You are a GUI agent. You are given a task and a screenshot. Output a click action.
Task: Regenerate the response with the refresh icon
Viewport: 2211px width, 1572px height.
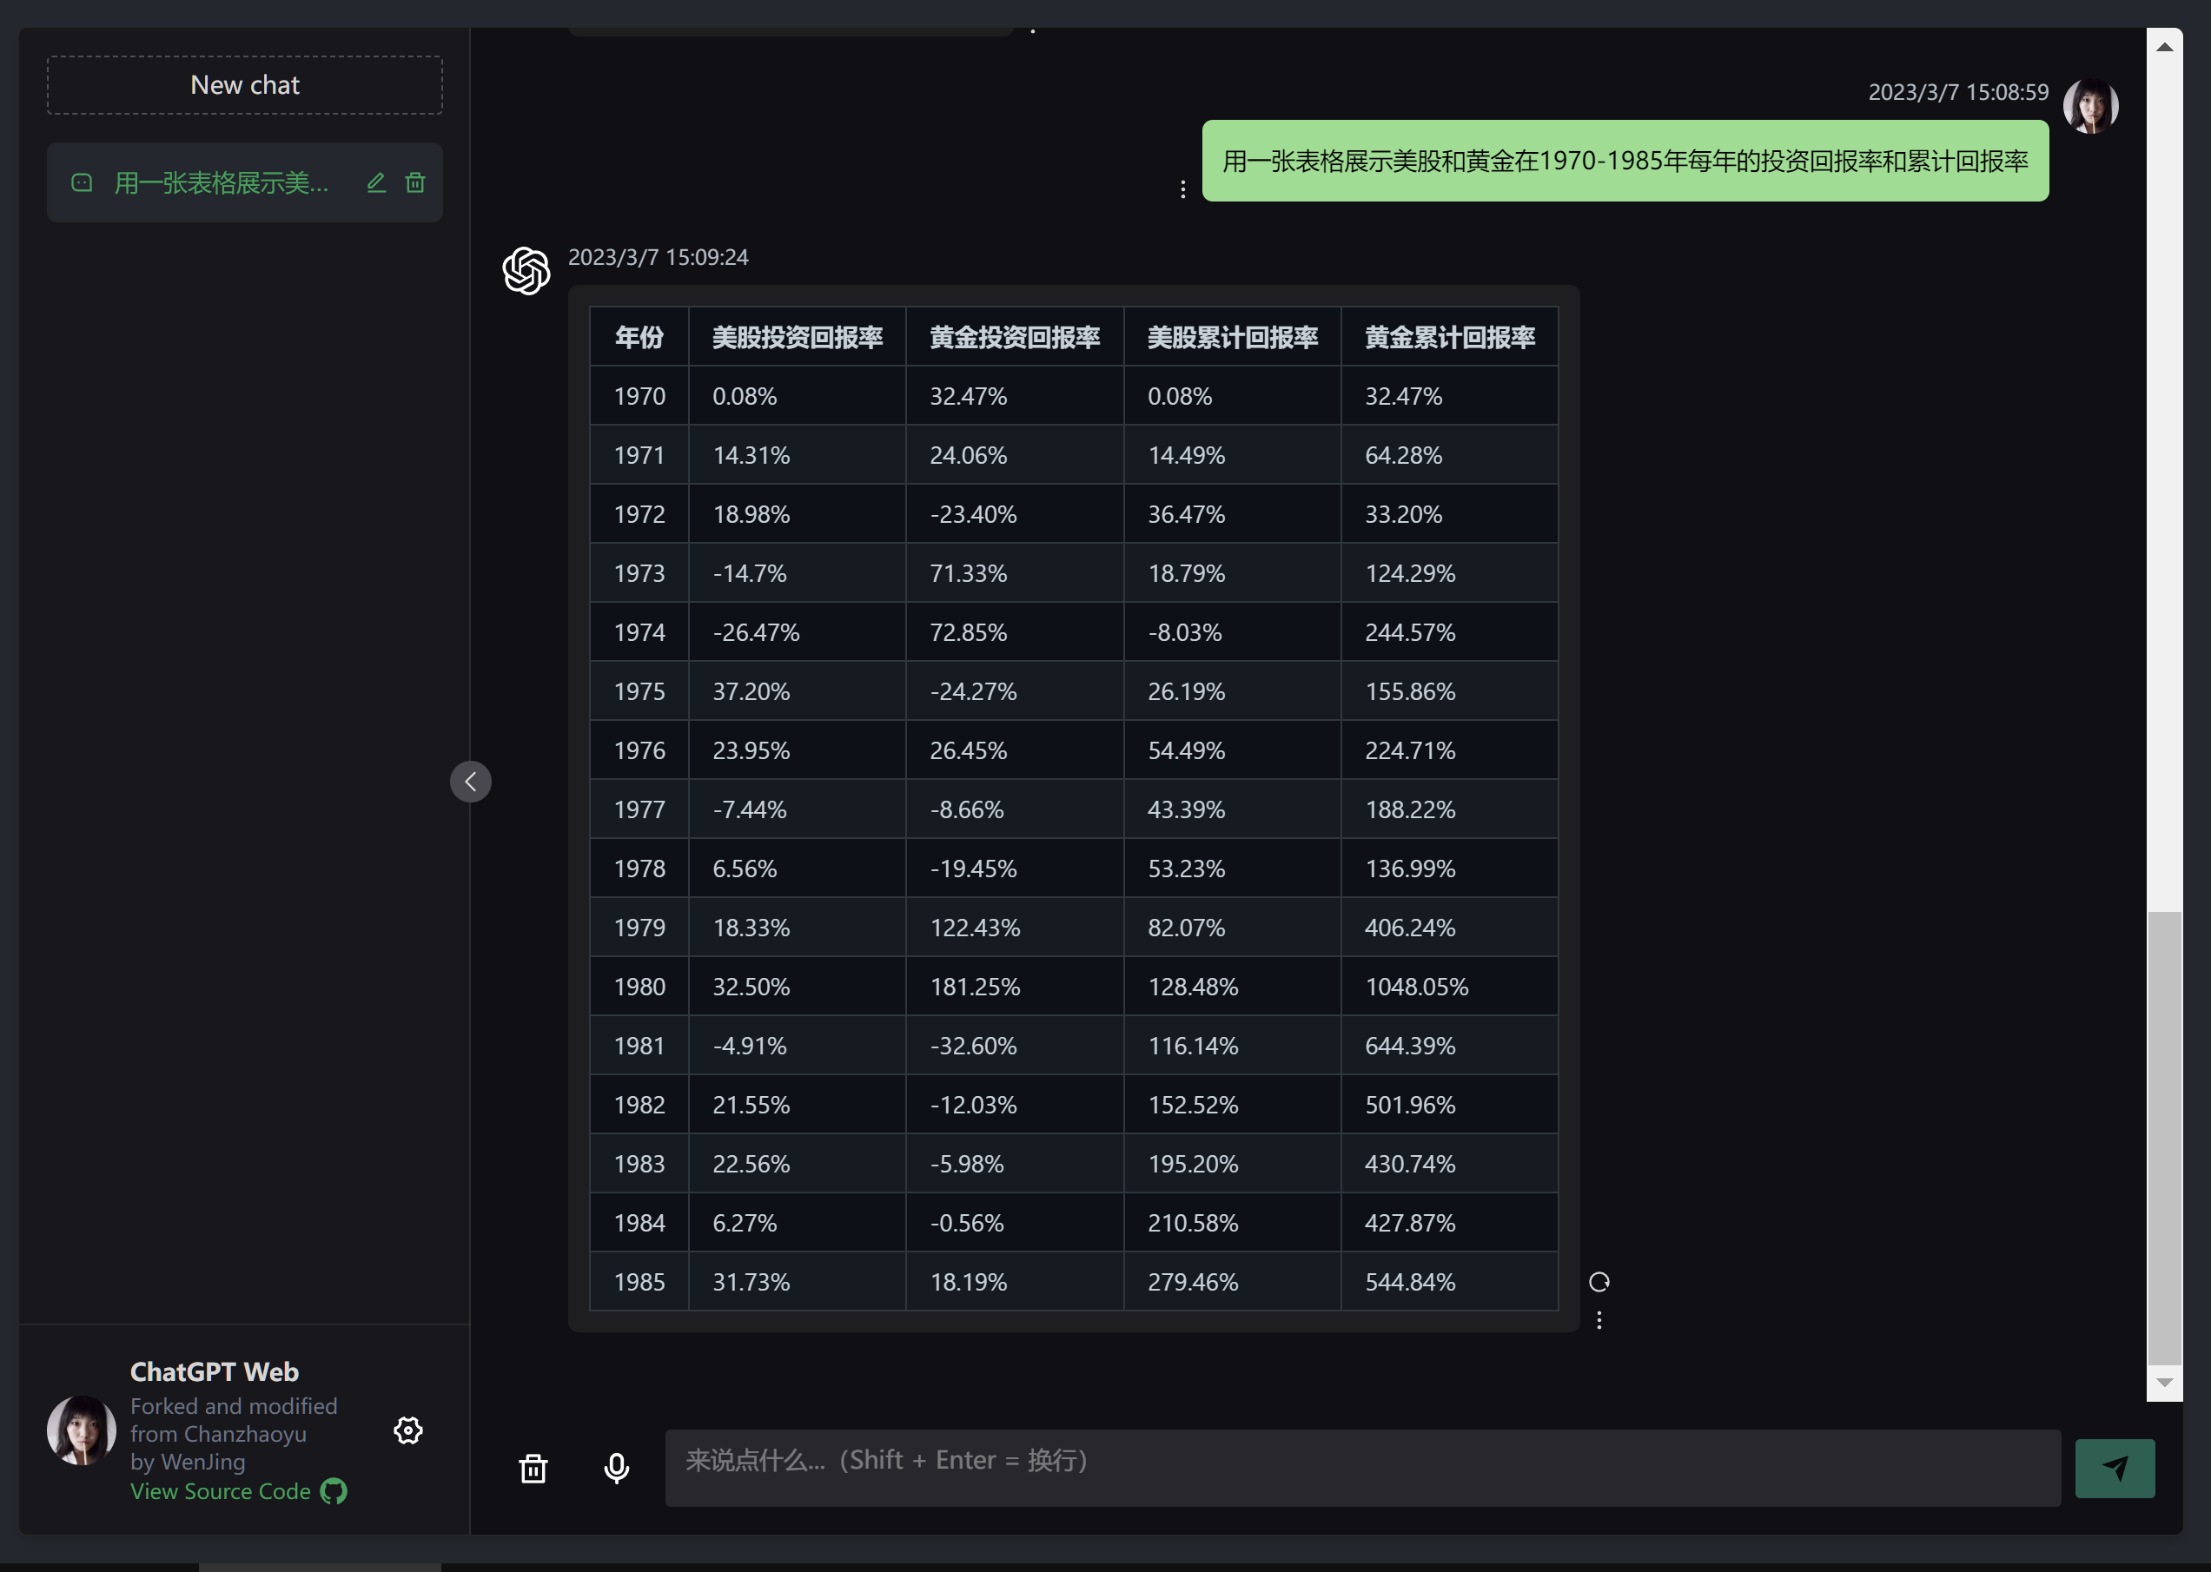[1599, 1282]
